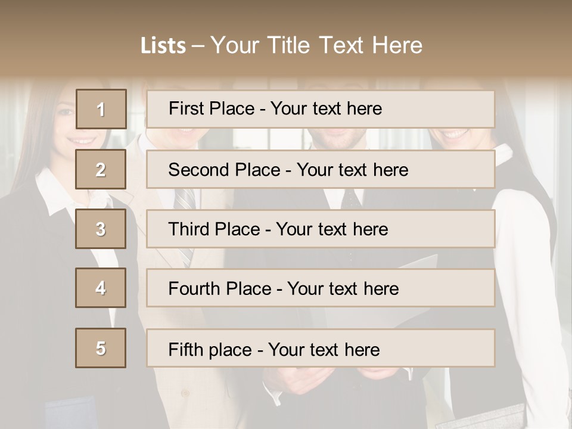
Task: Select the number 5 square
Action: coord(101,348)
